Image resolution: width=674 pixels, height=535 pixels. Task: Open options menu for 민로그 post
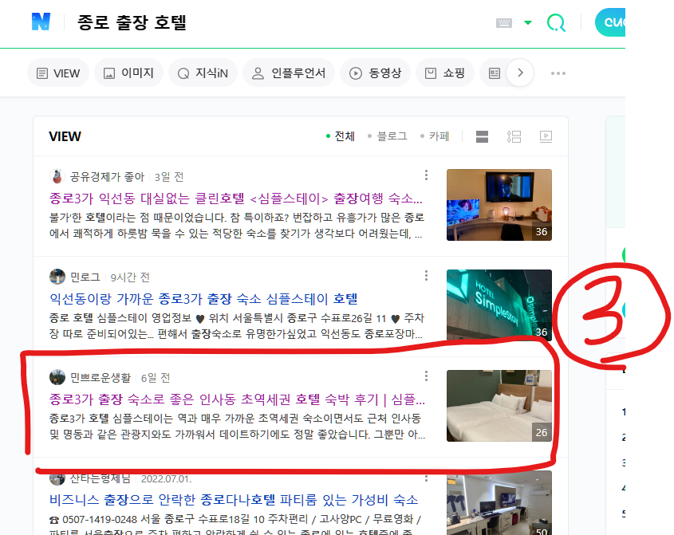tap(426, 275)
